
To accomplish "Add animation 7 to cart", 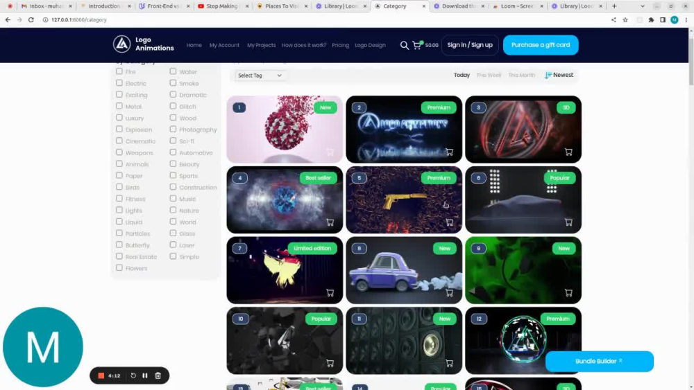I will pos(330,293).
